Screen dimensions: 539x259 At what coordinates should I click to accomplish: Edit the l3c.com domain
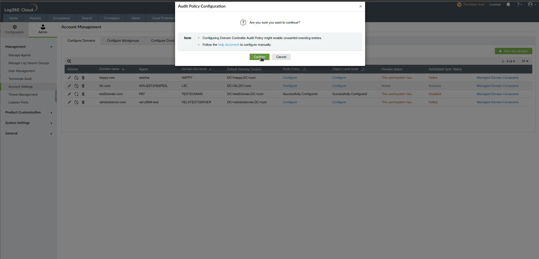pos(69,86)
